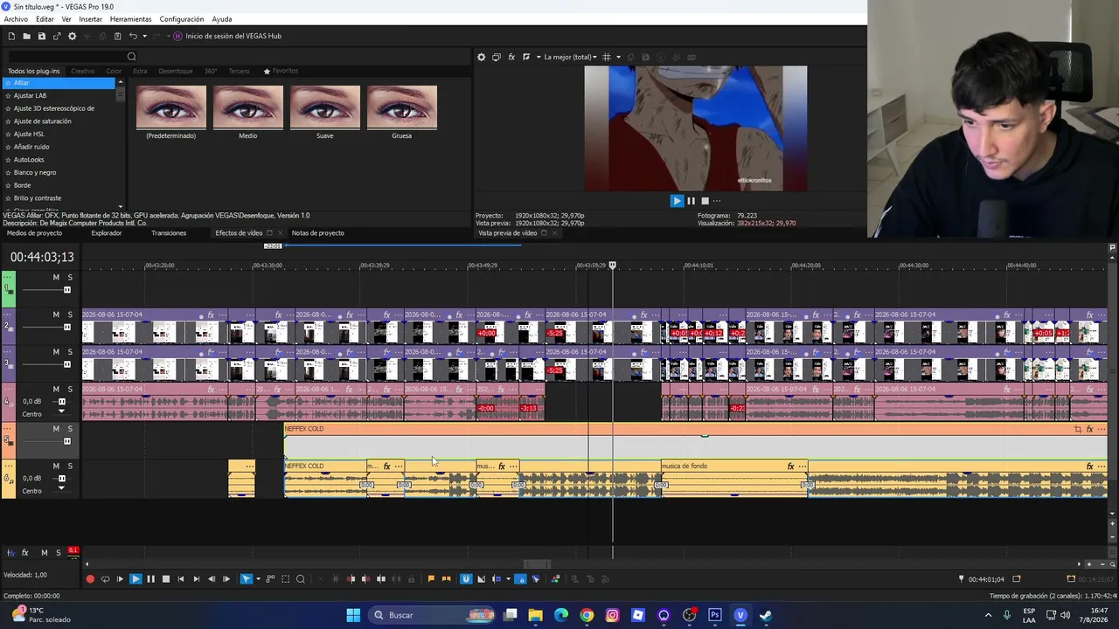Expand the edit tool selector dropdown arrow
This screenshot has width=1119, height=629.
pyautogui.click(x=258, y=579)
